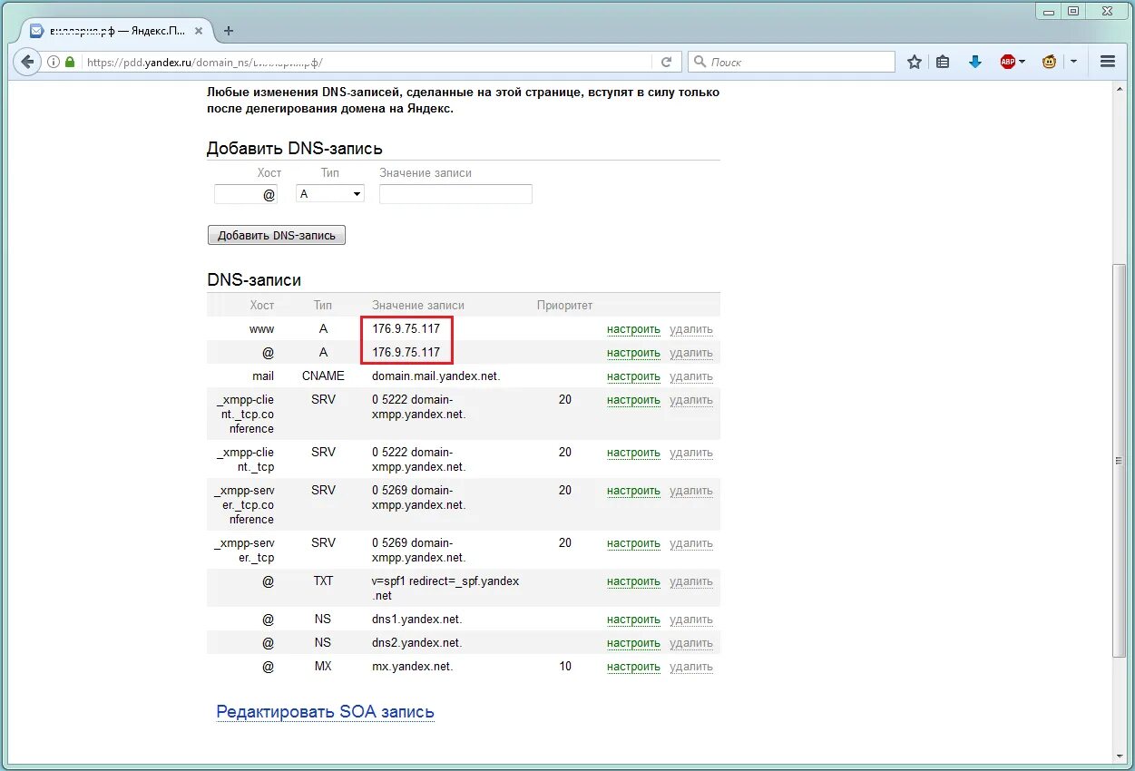
Task: Click настроить for the www A record
Action: click(633, 329)
